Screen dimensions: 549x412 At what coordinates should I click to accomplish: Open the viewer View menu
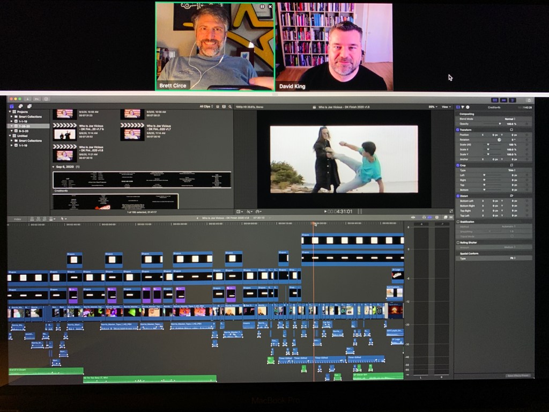446,107
